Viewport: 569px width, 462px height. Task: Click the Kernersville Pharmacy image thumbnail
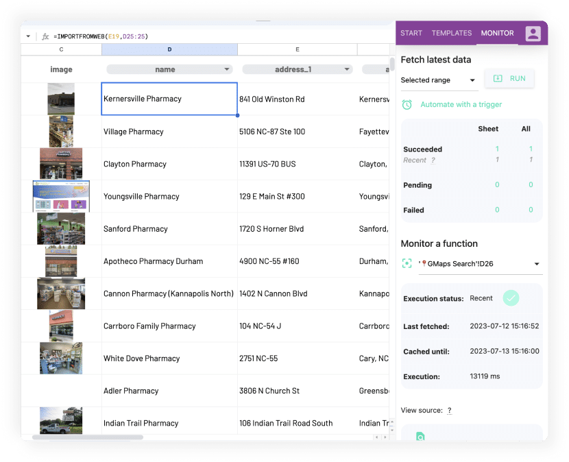(x=61, y=99)
